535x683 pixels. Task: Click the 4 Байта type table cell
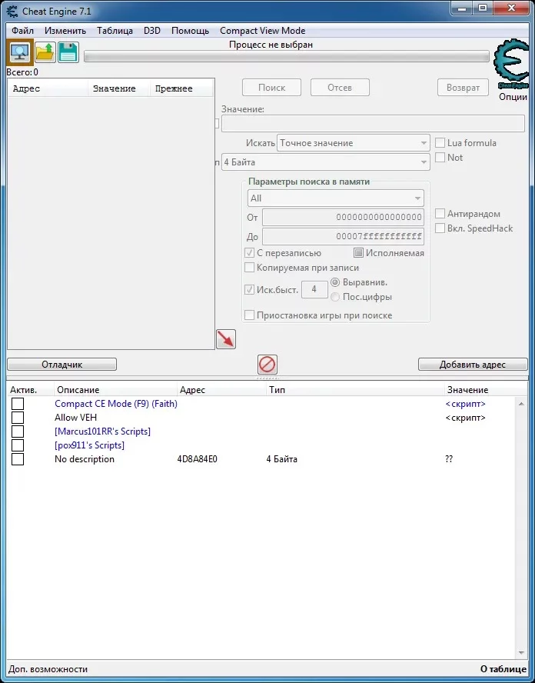tap(281, 459)
